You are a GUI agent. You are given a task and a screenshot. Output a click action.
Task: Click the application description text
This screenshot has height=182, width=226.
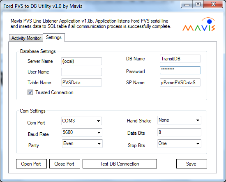tap(91, 24)
